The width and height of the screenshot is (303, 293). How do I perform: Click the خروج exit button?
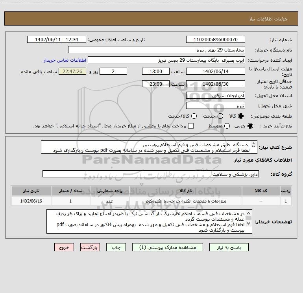(64, 247)
